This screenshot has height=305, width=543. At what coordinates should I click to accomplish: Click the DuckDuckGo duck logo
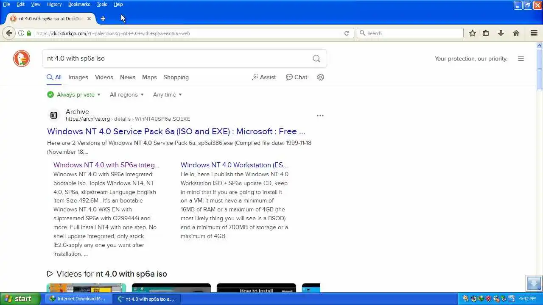click(22, 58)
